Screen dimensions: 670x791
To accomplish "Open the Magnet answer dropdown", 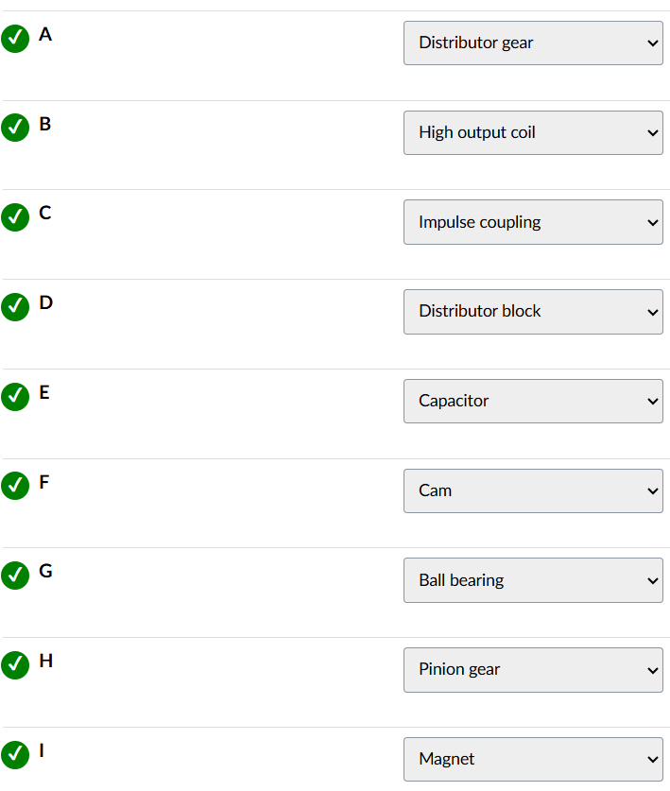I will (x=533, y=759).
